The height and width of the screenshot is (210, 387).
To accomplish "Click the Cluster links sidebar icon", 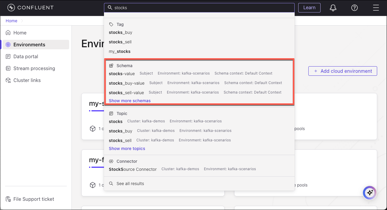I will (x=8, y=80).
